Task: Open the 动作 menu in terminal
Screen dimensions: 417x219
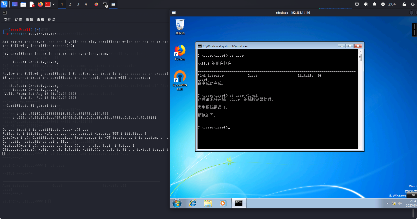Action: 18,19
